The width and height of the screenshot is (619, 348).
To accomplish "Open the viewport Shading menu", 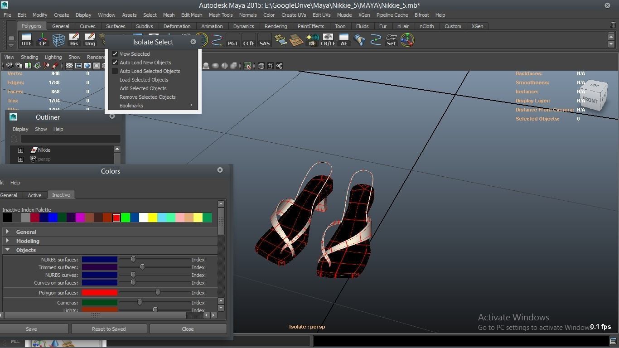I will tap(29, 57).
